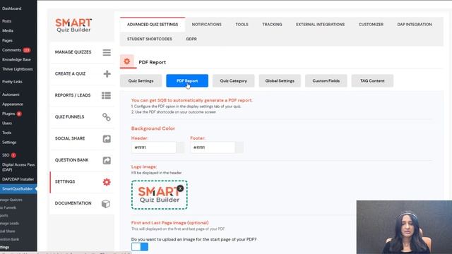Open Users in WordPress menu

pyautogui.click(x=7, y=123)
